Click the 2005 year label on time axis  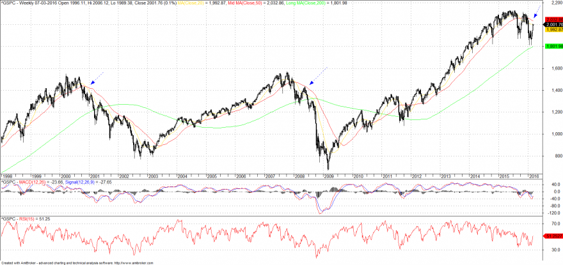tap(212, 177)
